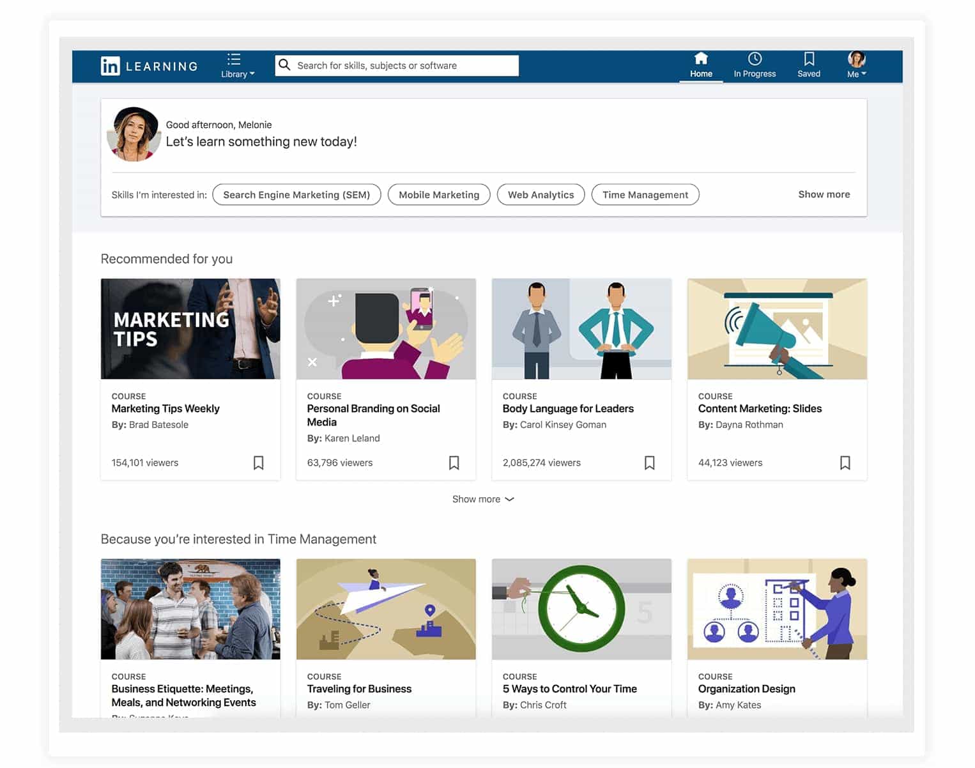Open the Library dropdown
The height and width of the screenshot is (768, 975).
[236, 66]
